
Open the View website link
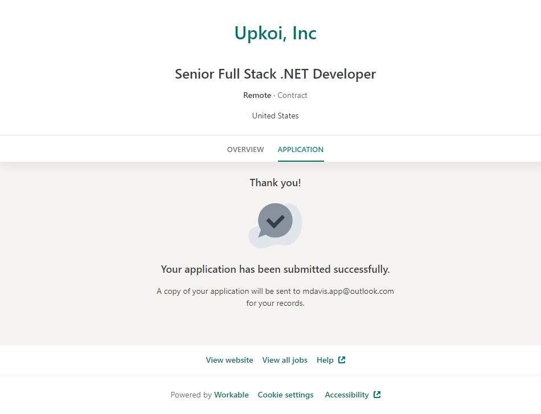click(x=229, y=360)
